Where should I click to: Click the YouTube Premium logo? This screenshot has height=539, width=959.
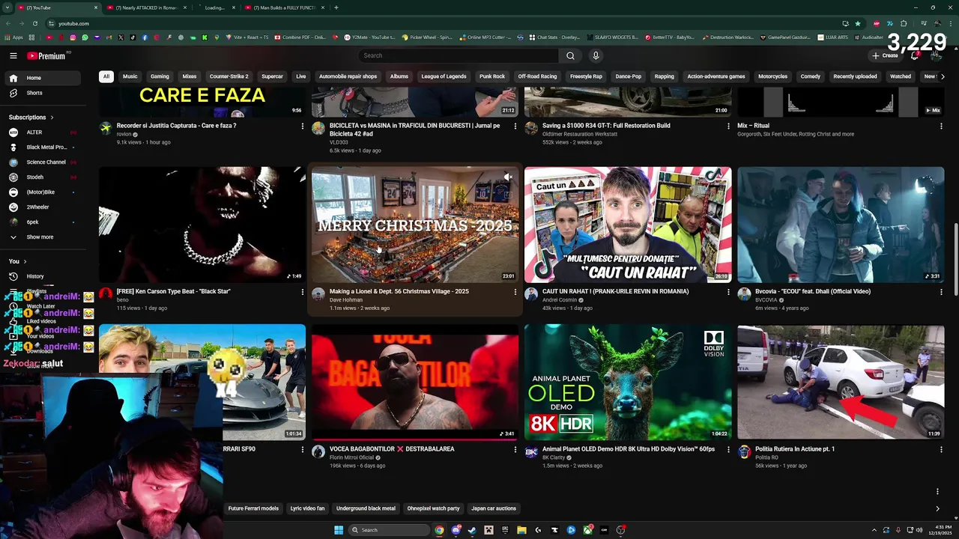46,55
